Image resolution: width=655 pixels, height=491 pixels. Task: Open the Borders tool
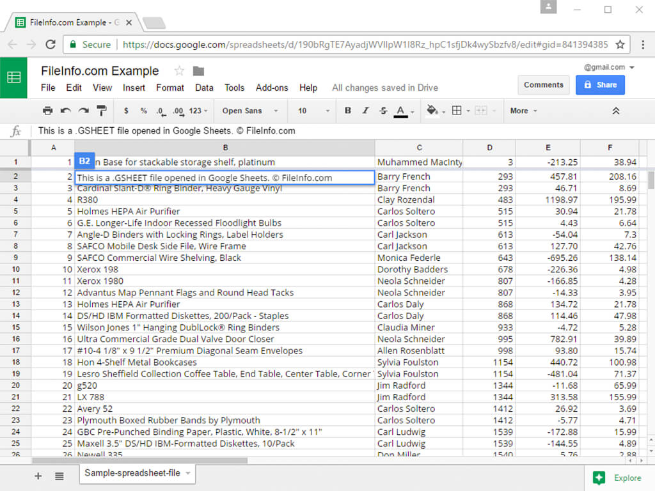[x=457, y=111]
